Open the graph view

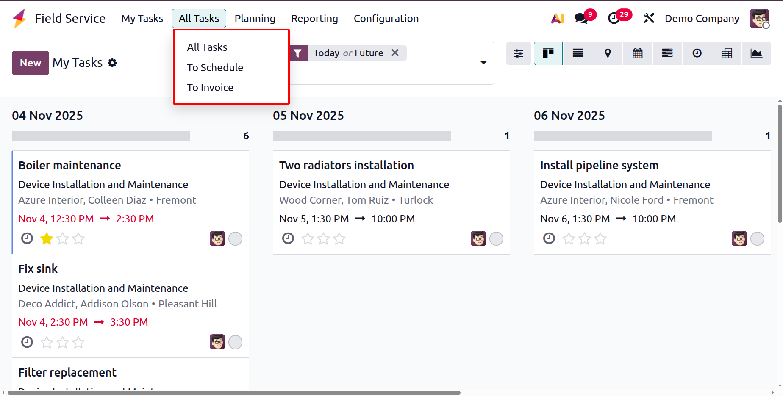tap(756, 53)
